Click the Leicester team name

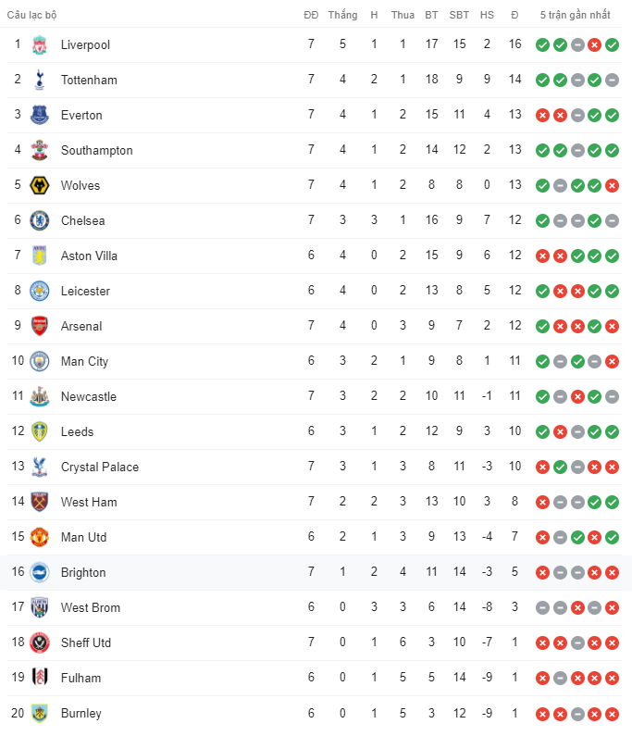[x=85, y=291]
